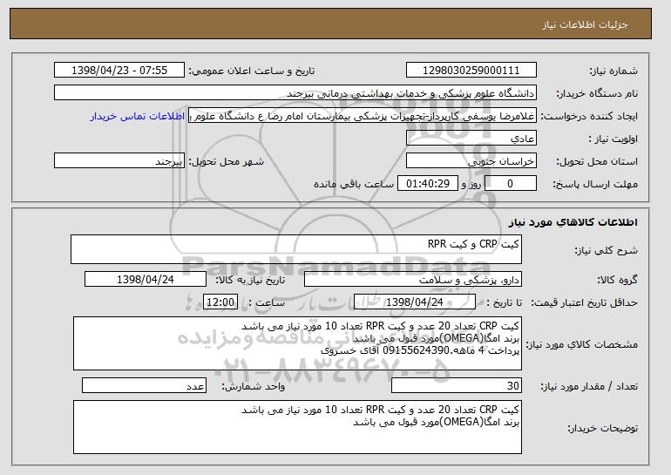Click the label شماره نیاز
This screenshot has width=671, height=475.
coord(613,71)
